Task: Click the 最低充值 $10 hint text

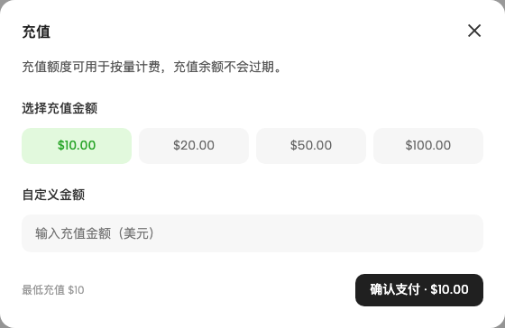Action: point(53,290)
